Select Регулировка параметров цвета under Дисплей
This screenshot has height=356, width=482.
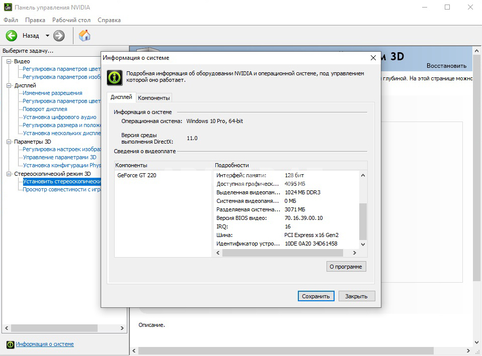point(62,101)
